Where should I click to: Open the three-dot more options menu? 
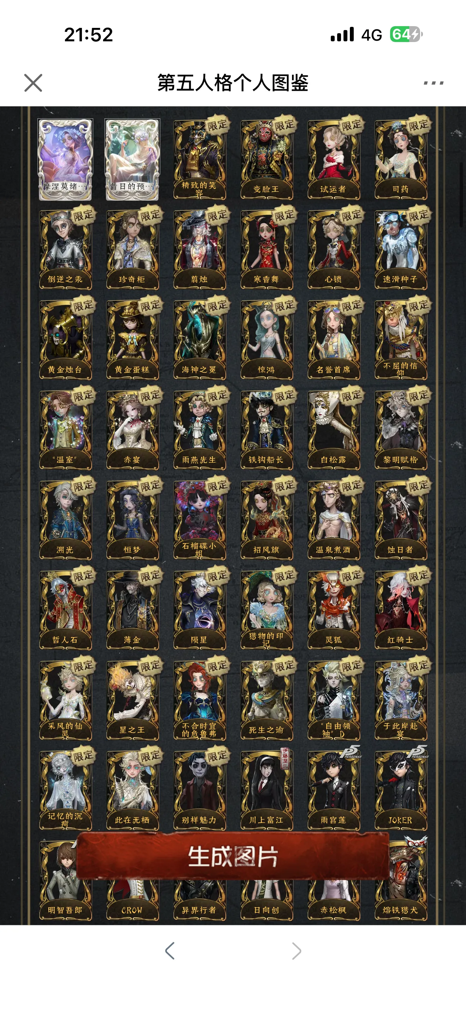pos(434,83)
